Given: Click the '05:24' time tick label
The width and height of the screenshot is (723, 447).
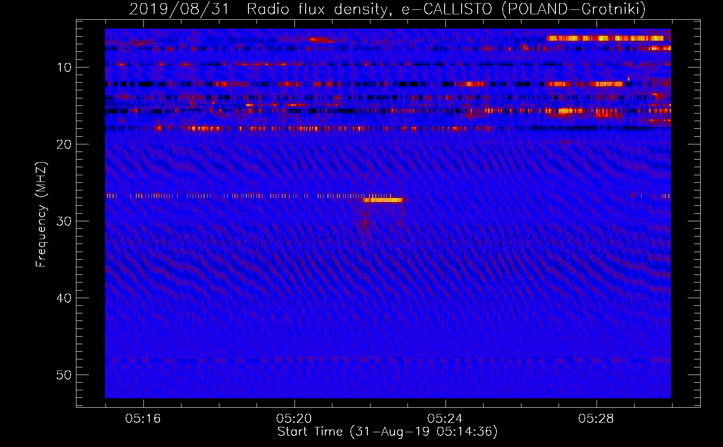Looking at the screenshot, I should (x=445, y=419).
